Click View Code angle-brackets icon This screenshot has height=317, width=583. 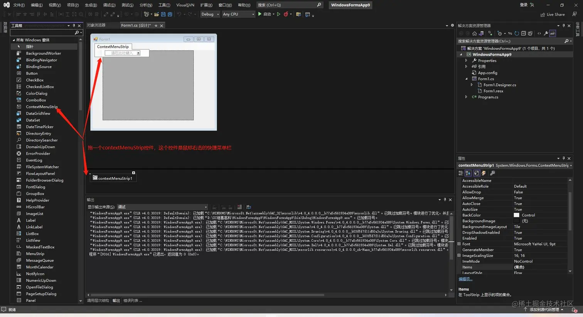539,33
